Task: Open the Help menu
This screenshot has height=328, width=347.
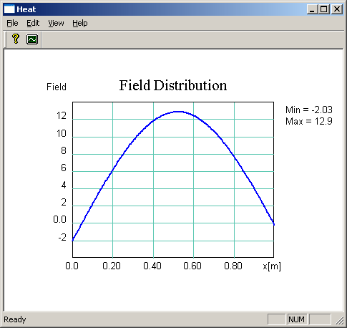Action: click(x=80, y=23)
